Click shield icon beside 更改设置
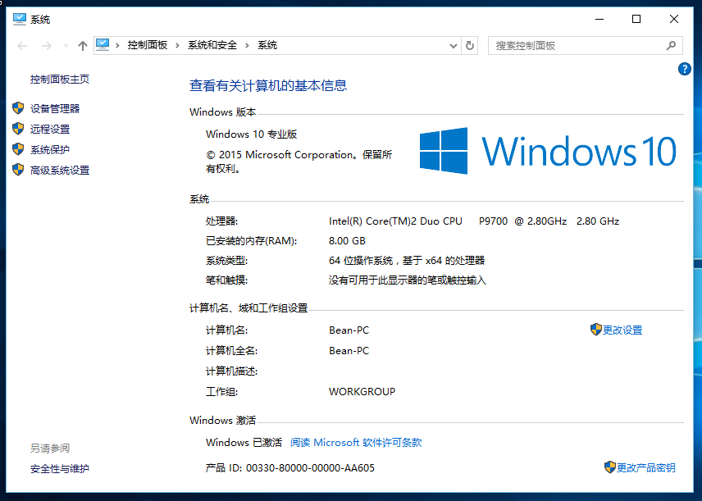Screen dimensions: 702x501 596,330
